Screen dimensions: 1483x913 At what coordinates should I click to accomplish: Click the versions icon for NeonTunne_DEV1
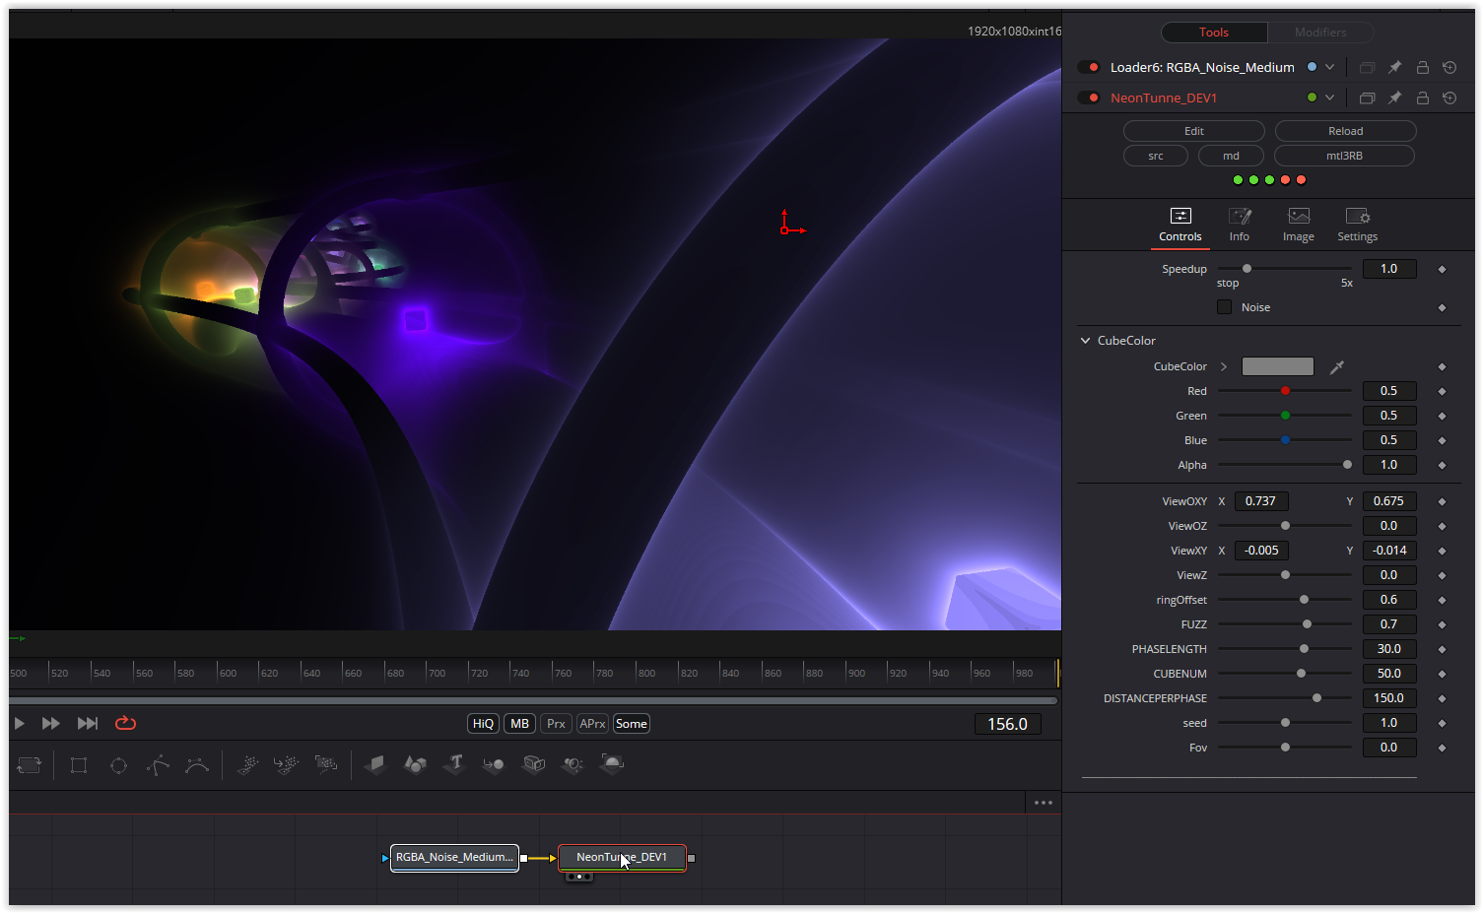[x=1367, y=98]
